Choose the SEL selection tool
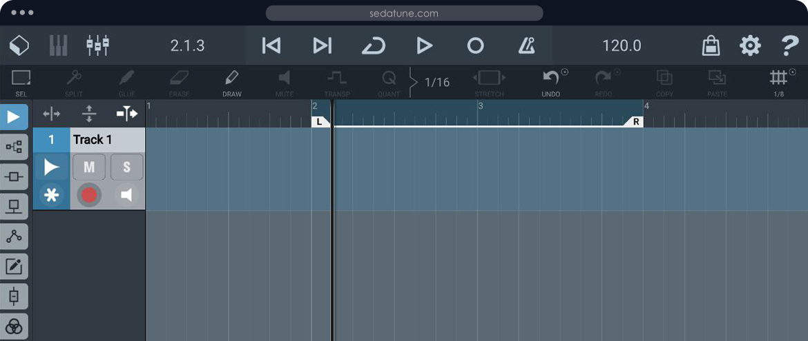Screen dimensions: 808x341 (21, 81)
